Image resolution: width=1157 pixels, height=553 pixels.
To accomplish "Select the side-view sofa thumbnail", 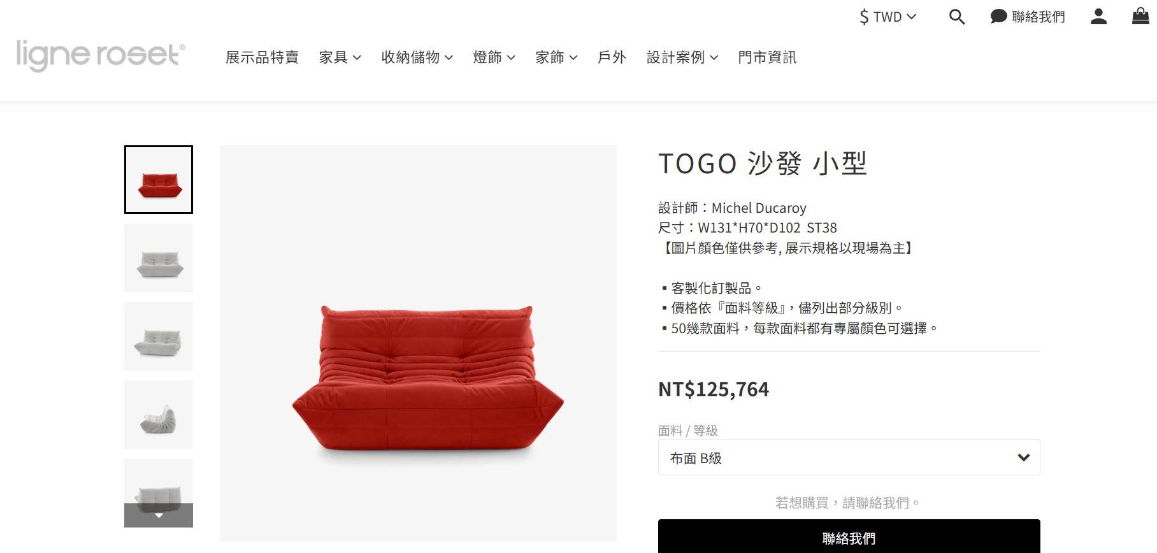I will [159, 415].
